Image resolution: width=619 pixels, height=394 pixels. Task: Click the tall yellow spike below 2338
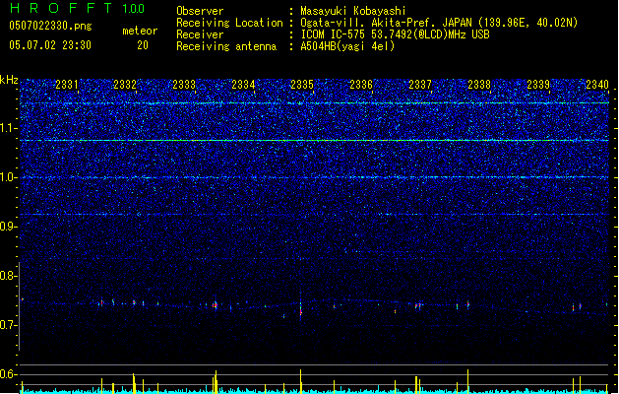click(468, 381)
